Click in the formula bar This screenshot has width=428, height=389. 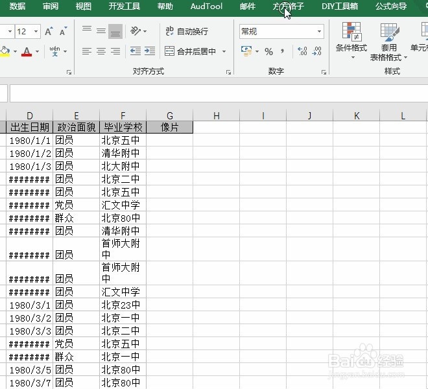tap(219, 93)
